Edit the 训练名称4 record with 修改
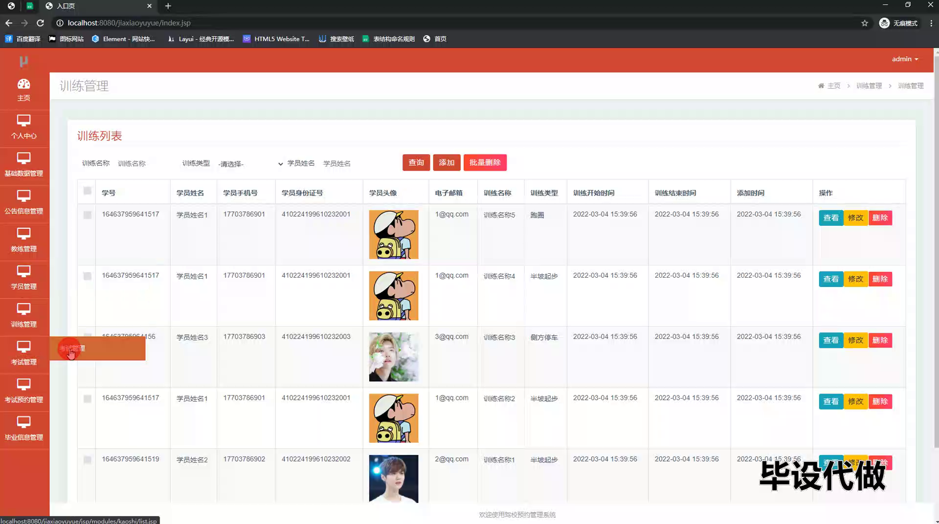939x524 pixels. point(856,279)
